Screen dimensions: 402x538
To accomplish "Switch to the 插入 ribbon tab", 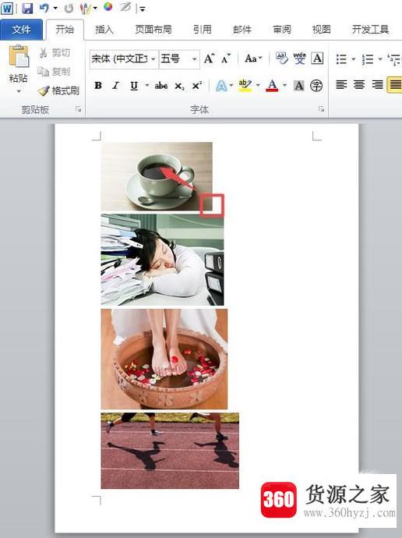I will [104, 30].
